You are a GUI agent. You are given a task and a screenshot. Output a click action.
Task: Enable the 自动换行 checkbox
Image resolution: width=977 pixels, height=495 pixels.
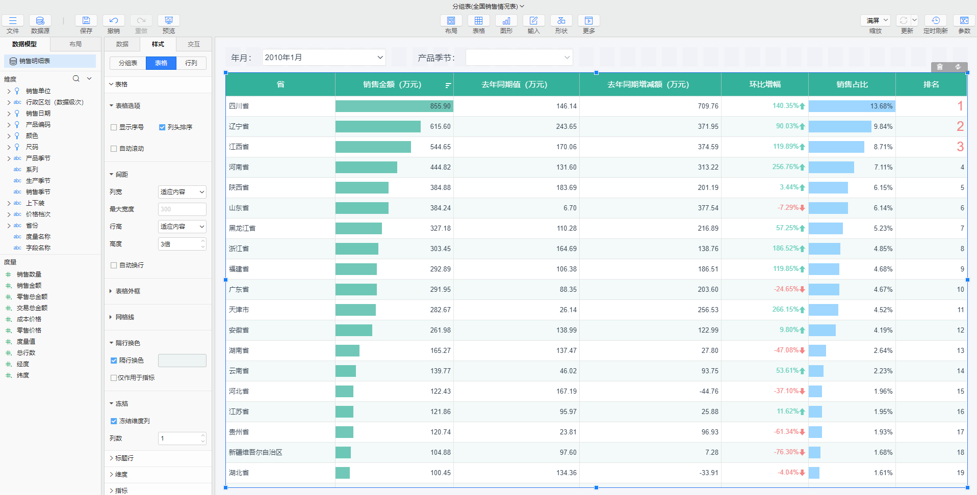pos(114,265)
